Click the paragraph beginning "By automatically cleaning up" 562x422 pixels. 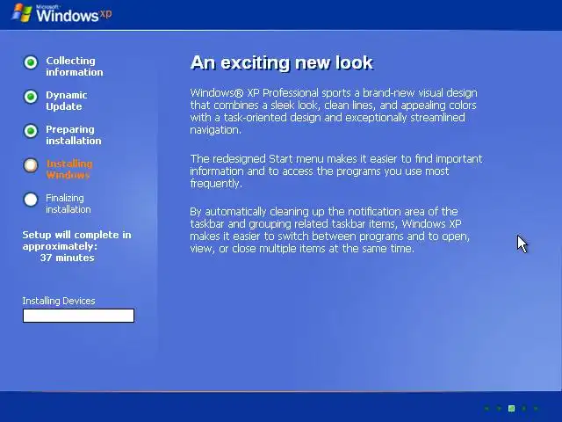pos(330,230)
